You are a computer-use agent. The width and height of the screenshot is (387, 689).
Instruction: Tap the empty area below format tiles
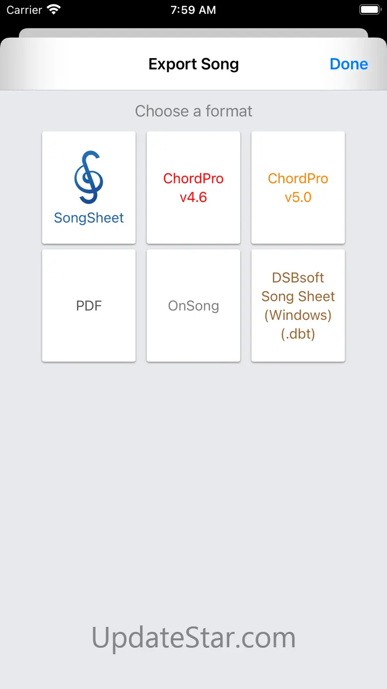click(193, 472)
